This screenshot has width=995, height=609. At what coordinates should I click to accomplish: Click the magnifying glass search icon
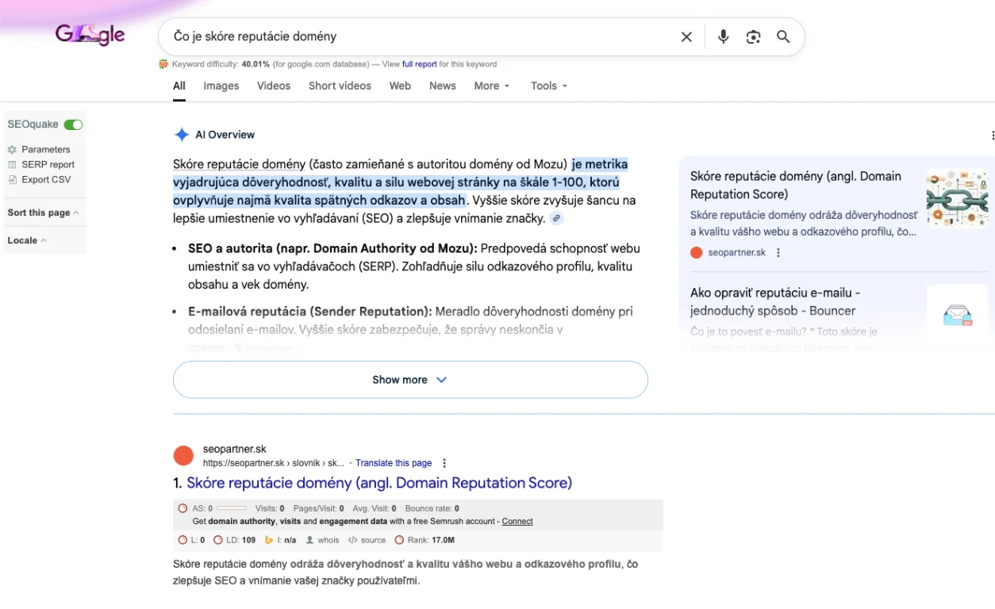tap(783, 37)
